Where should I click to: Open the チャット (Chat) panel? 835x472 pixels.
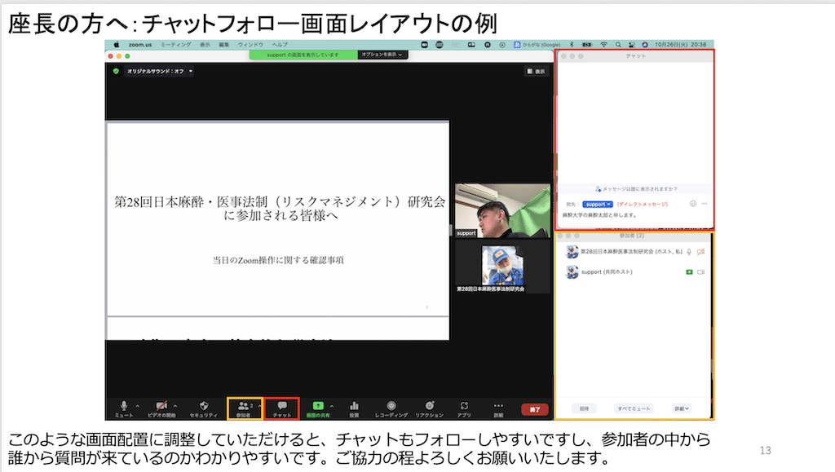click(x=282, y=404)
